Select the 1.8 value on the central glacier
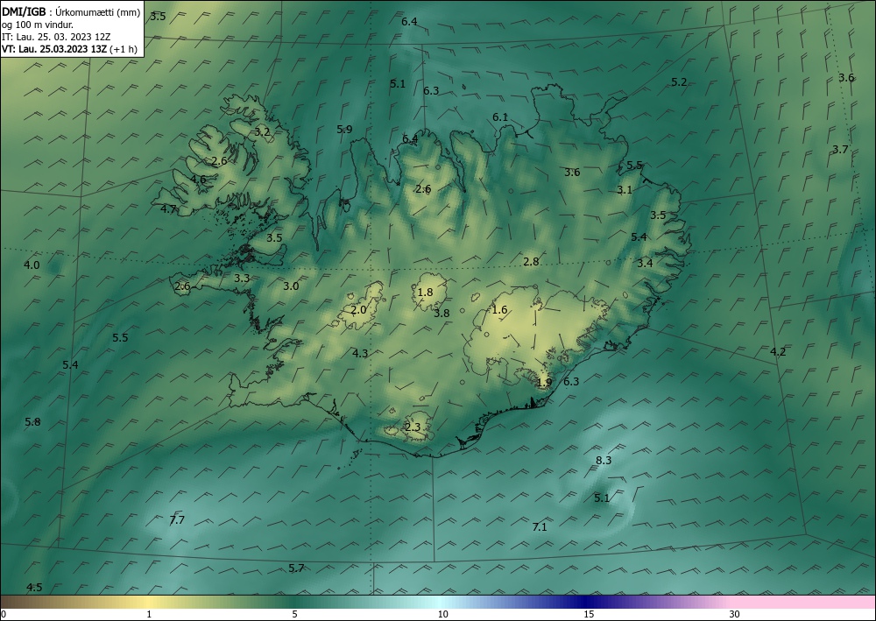This screenshot has height=621, width=876. 425,293
